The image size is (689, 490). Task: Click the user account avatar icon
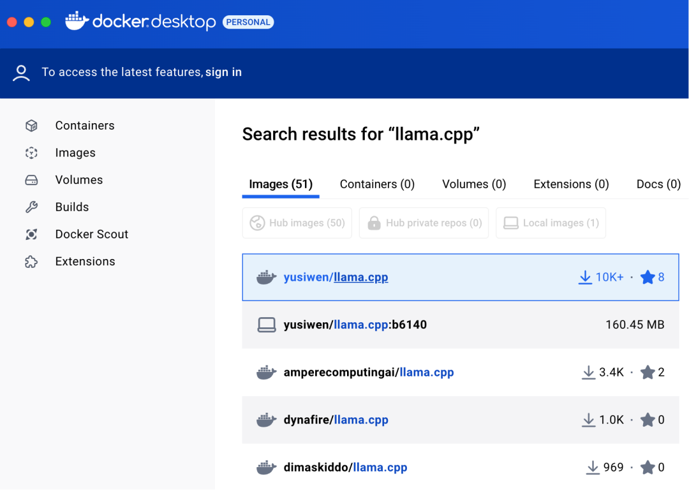pyautogui.click(x=21, y=73)
